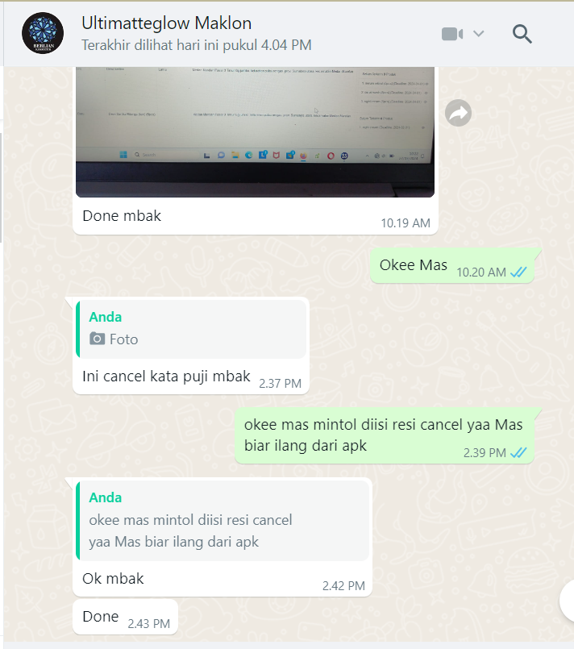Forward the laptop photo message
Viewport: 574px width, 649px height.
[x=458, y=113]
